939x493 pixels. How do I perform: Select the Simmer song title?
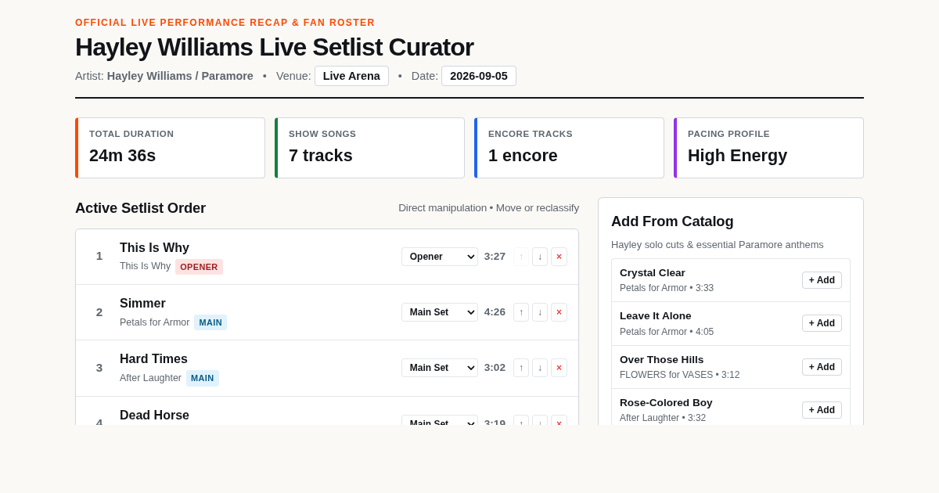[142, 304]
